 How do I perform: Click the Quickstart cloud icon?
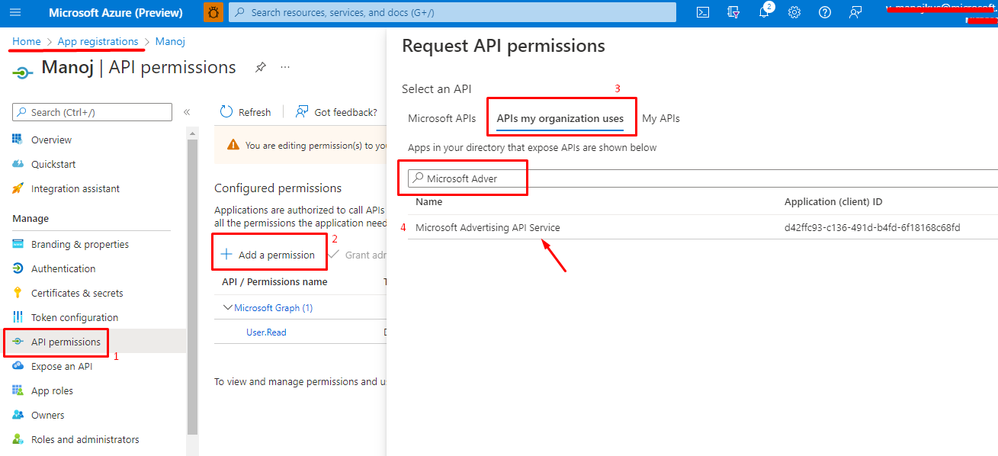point(18,164)
